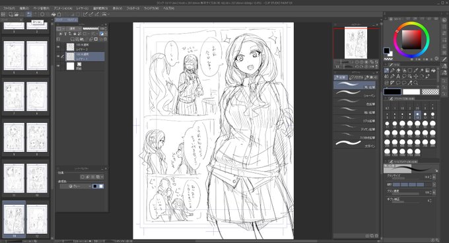Open the command bar's last icon dropdown arrow
449x243 pixels.
pyautogui.click(x=108, y=14)
